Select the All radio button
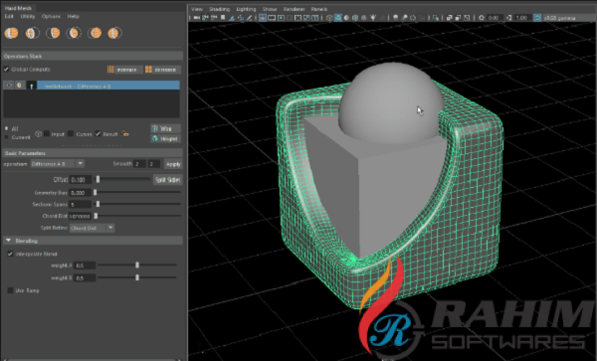This screenshot has width=597, height=361. [x=6, y=128]
